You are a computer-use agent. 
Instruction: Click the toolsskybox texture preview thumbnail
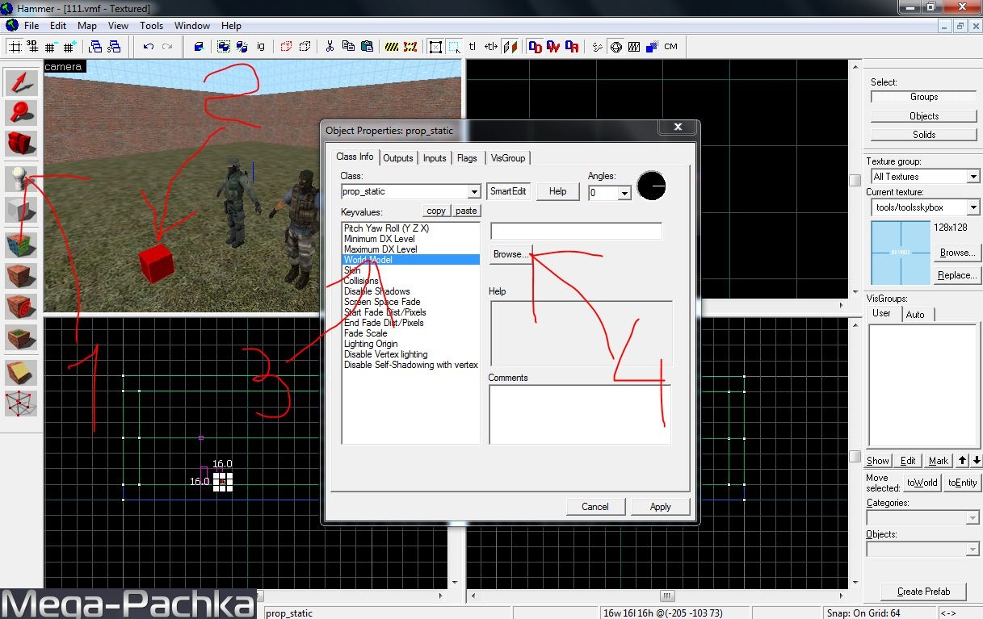901,253
